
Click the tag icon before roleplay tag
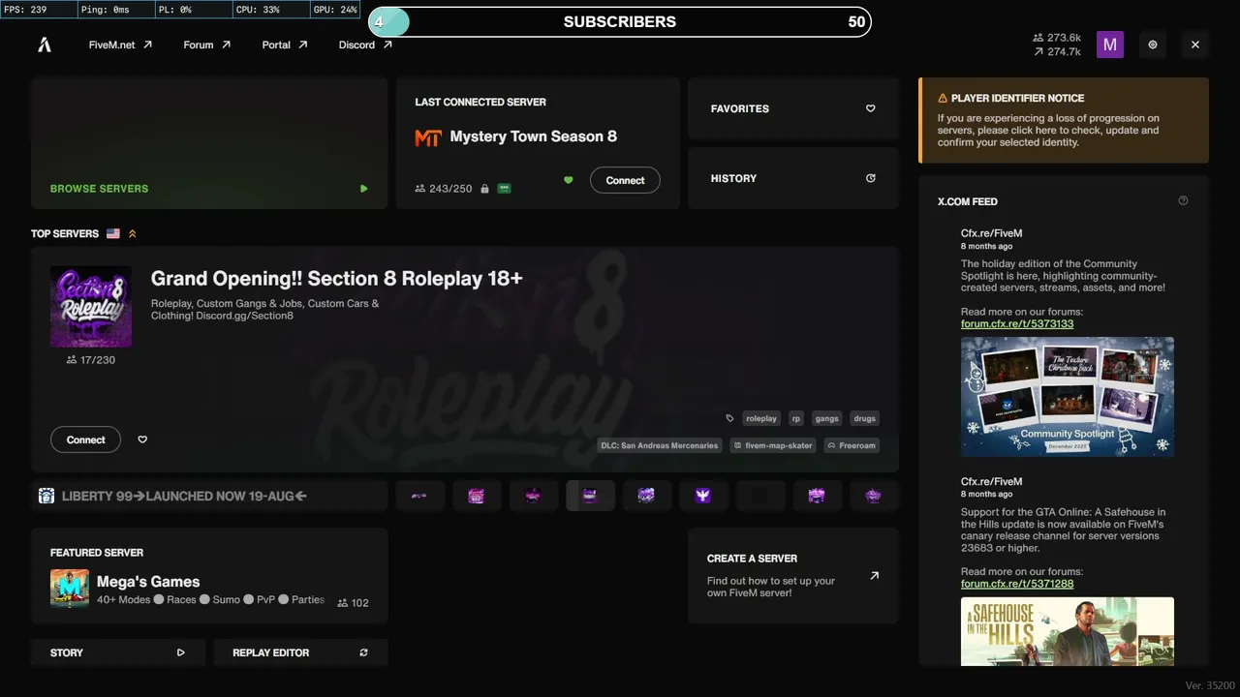point(729,418)
